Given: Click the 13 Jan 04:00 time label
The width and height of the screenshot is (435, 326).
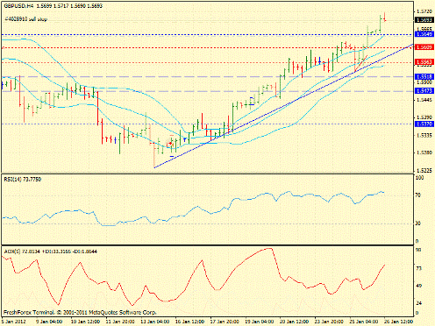Looking at the screenshot, I should [154, 322].
